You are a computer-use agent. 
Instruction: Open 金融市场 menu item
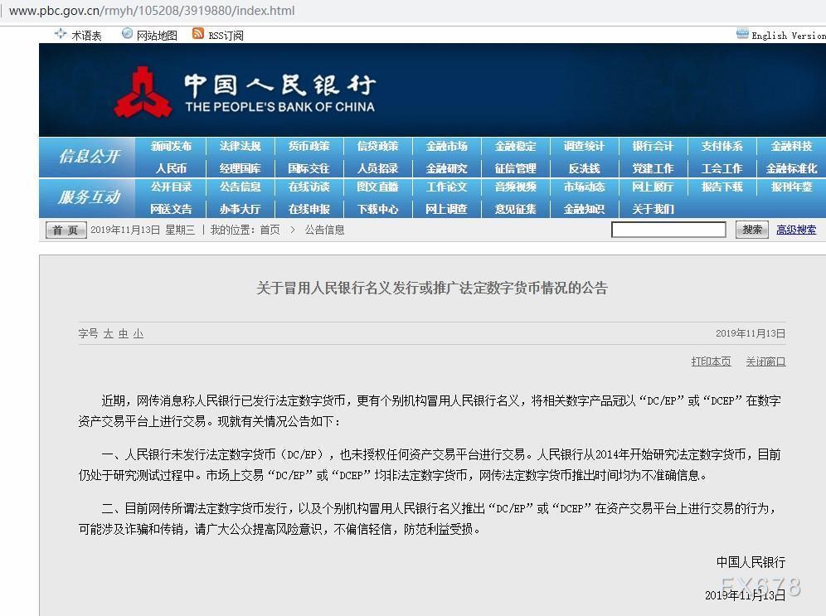coord(447,147)
